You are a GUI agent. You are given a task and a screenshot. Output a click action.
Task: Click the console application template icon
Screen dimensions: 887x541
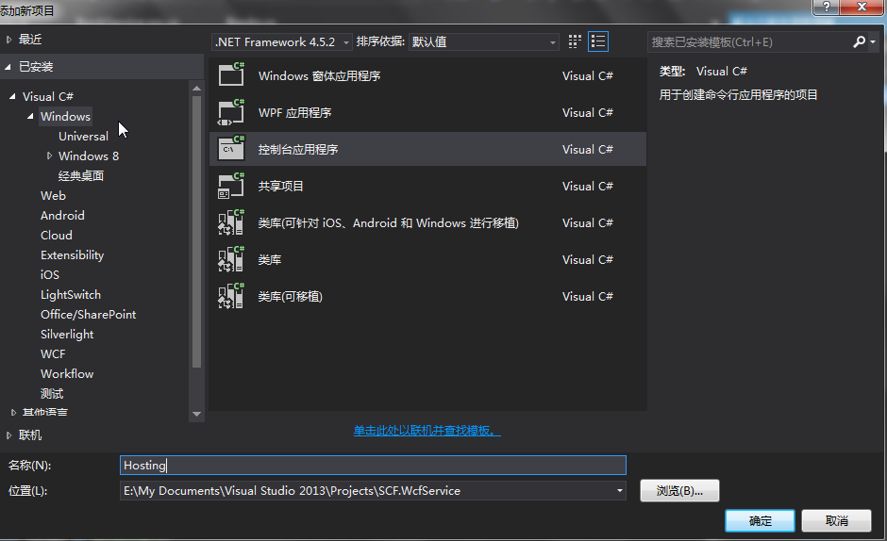pyautogui.click(x=231, y=149)
